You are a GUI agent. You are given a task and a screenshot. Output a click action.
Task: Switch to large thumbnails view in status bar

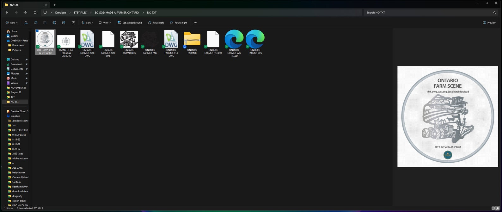498,208
